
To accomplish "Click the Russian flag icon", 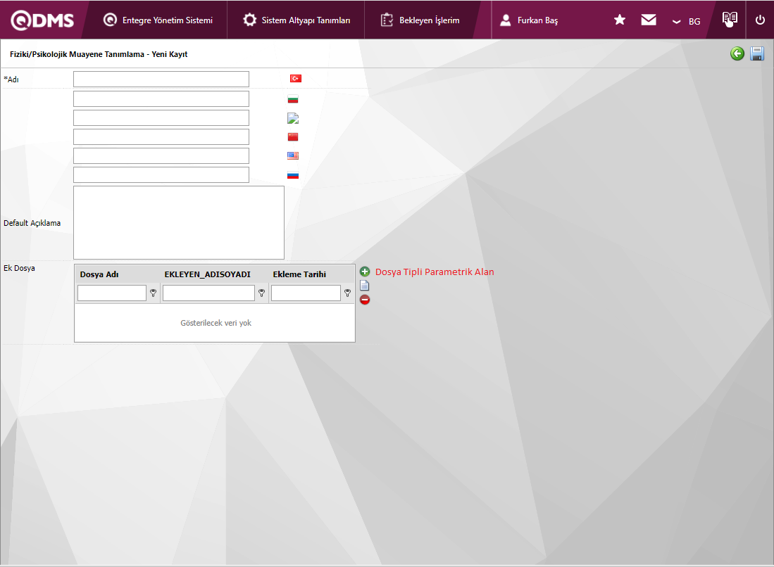I will 293,175.
